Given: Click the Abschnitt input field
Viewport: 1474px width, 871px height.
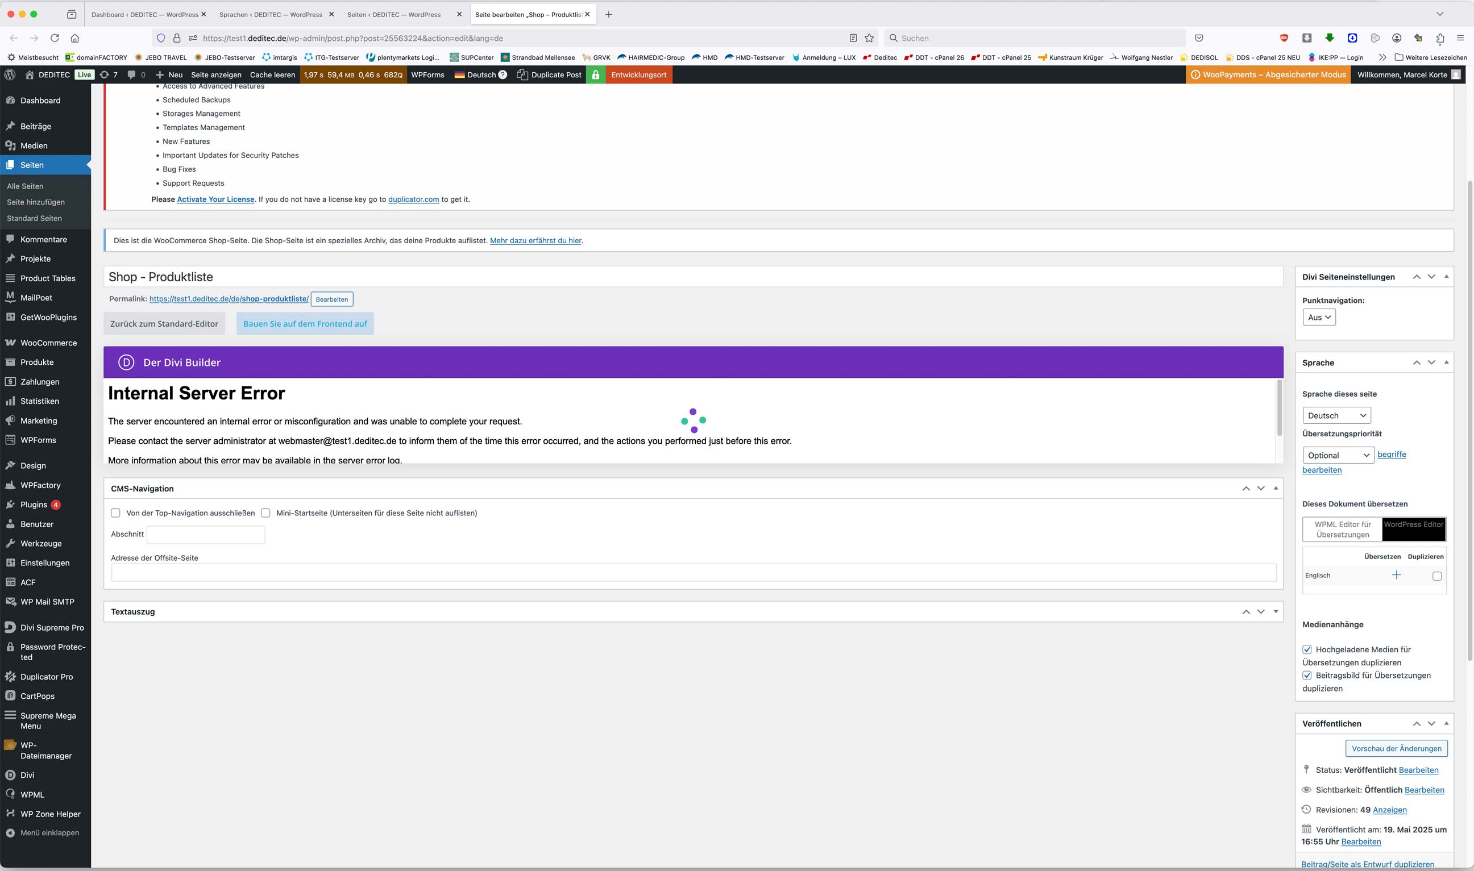Looking at the screenshot, I should 206,535.
